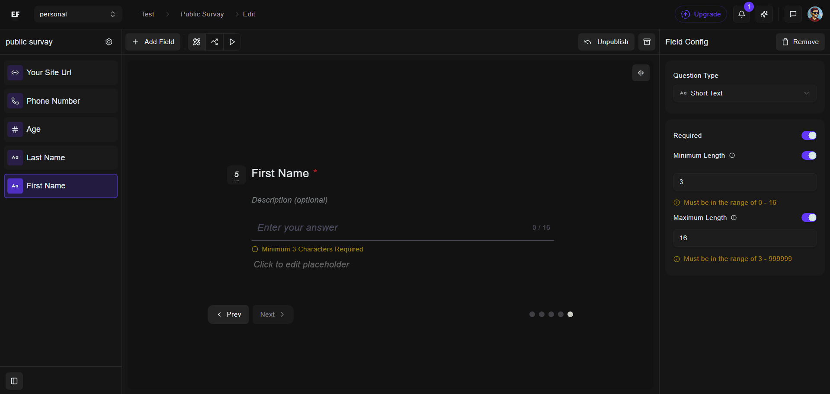Click the Public Survay breadcrumb
This screenshot has width=830, height=394.
(x=202, y=14)
